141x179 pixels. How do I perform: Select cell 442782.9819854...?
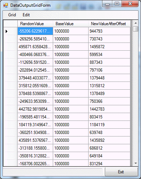[x=35, y=109]
